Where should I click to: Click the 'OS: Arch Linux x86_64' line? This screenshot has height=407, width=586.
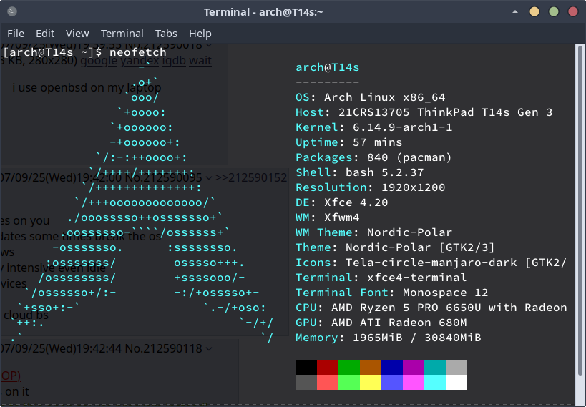pos(371,97)
